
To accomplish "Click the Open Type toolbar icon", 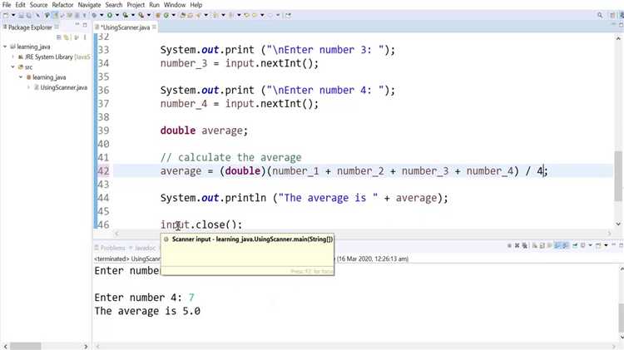I will 182,15.
